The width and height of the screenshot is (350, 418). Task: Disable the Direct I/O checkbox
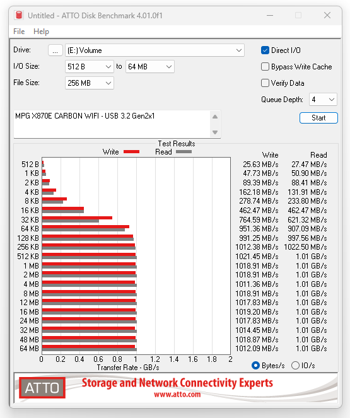[x=265, y=50]
